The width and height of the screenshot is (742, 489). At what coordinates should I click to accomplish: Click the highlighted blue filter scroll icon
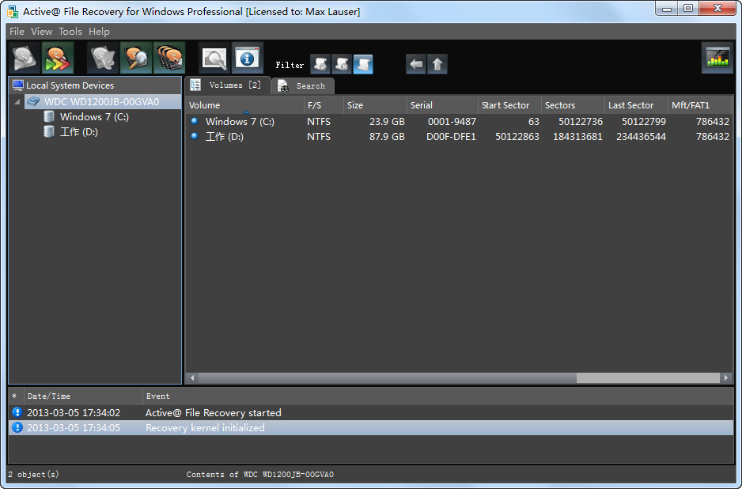[363, 64]
